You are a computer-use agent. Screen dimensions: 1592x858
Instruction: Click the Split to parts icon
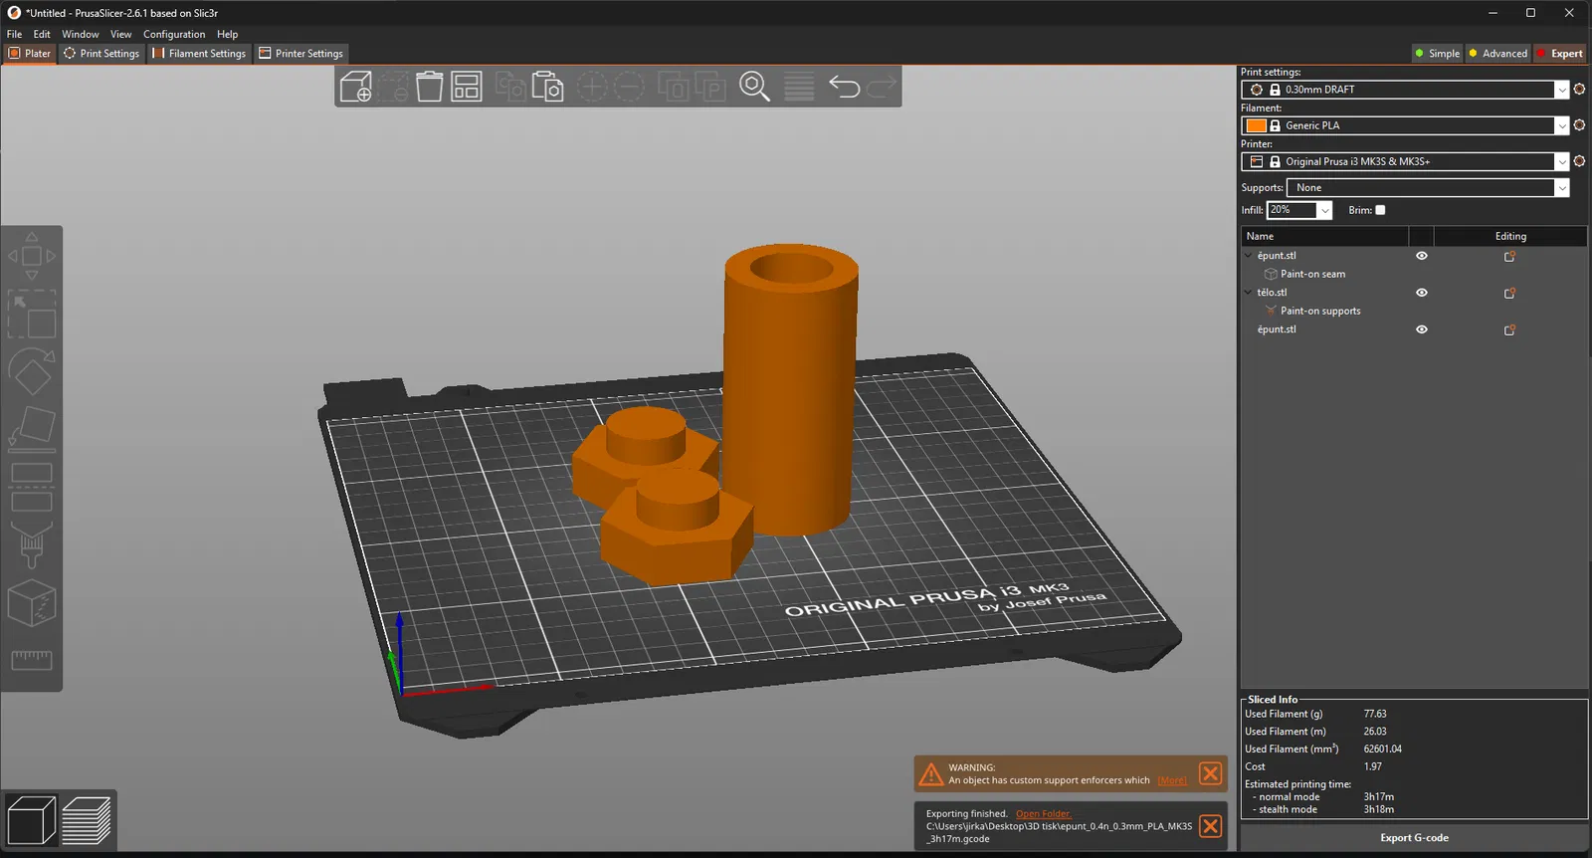point(710,87)
